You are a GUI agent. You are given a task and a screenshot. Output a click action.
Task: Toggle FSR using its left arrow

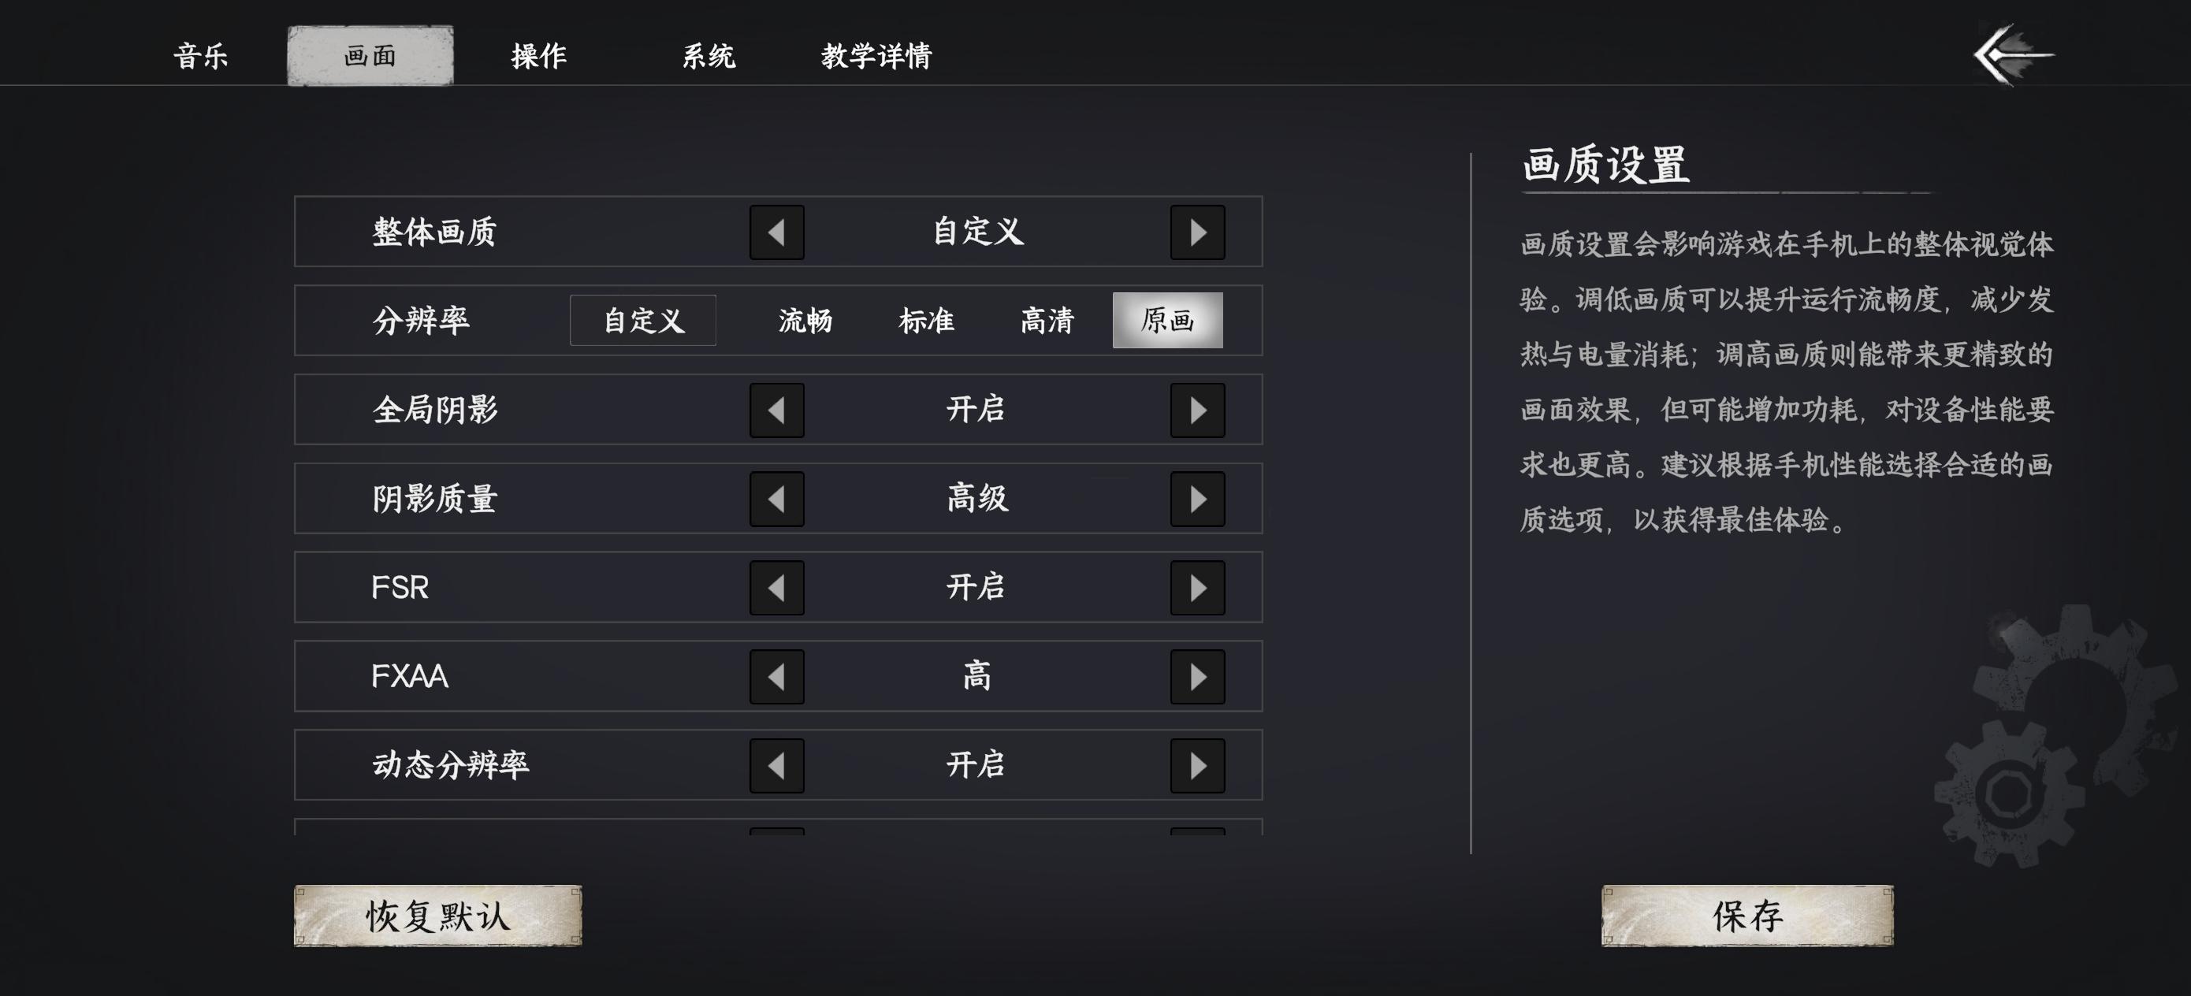pos(776,588)
